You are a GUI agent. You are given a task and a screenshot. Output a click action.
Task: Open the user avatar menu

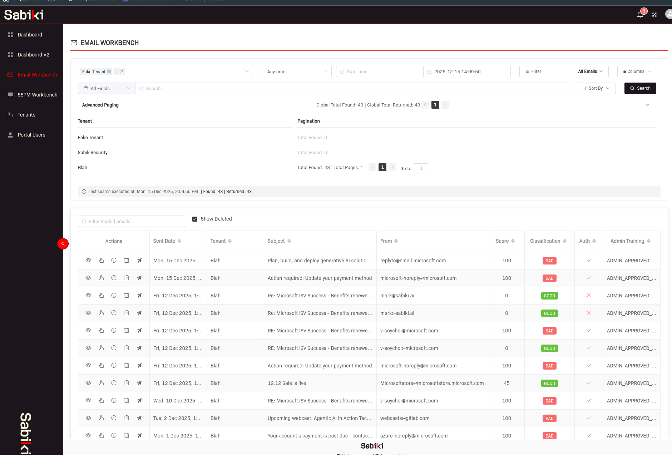click(x=668, y=14)
